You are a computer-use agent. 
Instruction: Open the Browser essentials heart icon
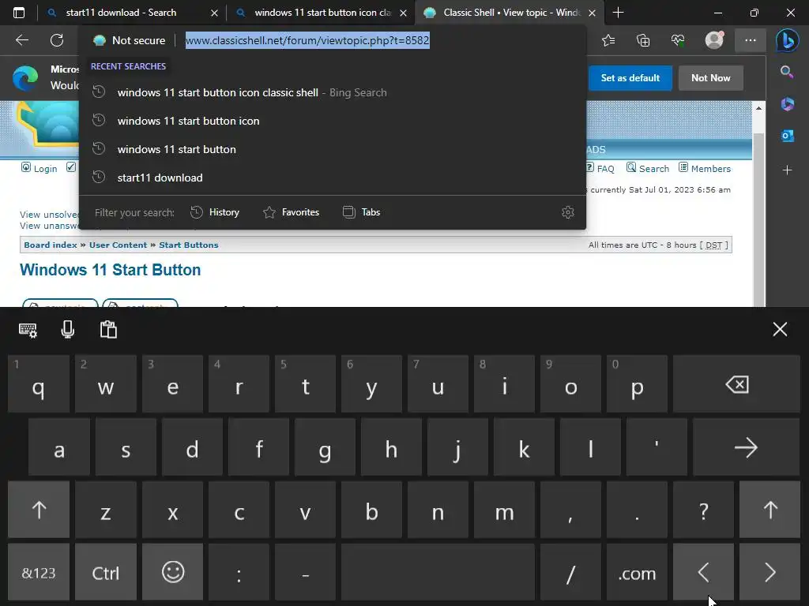[678, 40]
